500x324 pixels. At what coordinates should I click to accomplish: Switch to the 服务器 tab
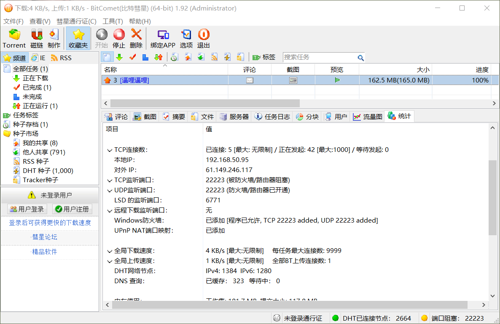[234, 117]
